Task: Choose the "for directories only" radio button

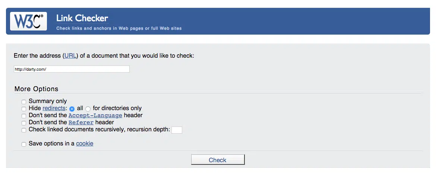Action: tap(88, 109)
